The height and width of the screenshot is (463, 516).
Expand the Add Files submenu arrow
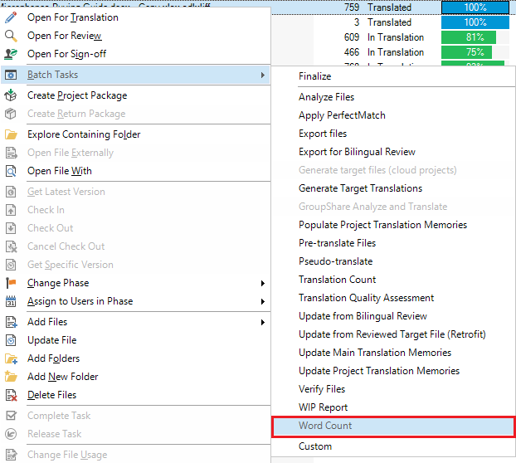[x=263, y=323]
